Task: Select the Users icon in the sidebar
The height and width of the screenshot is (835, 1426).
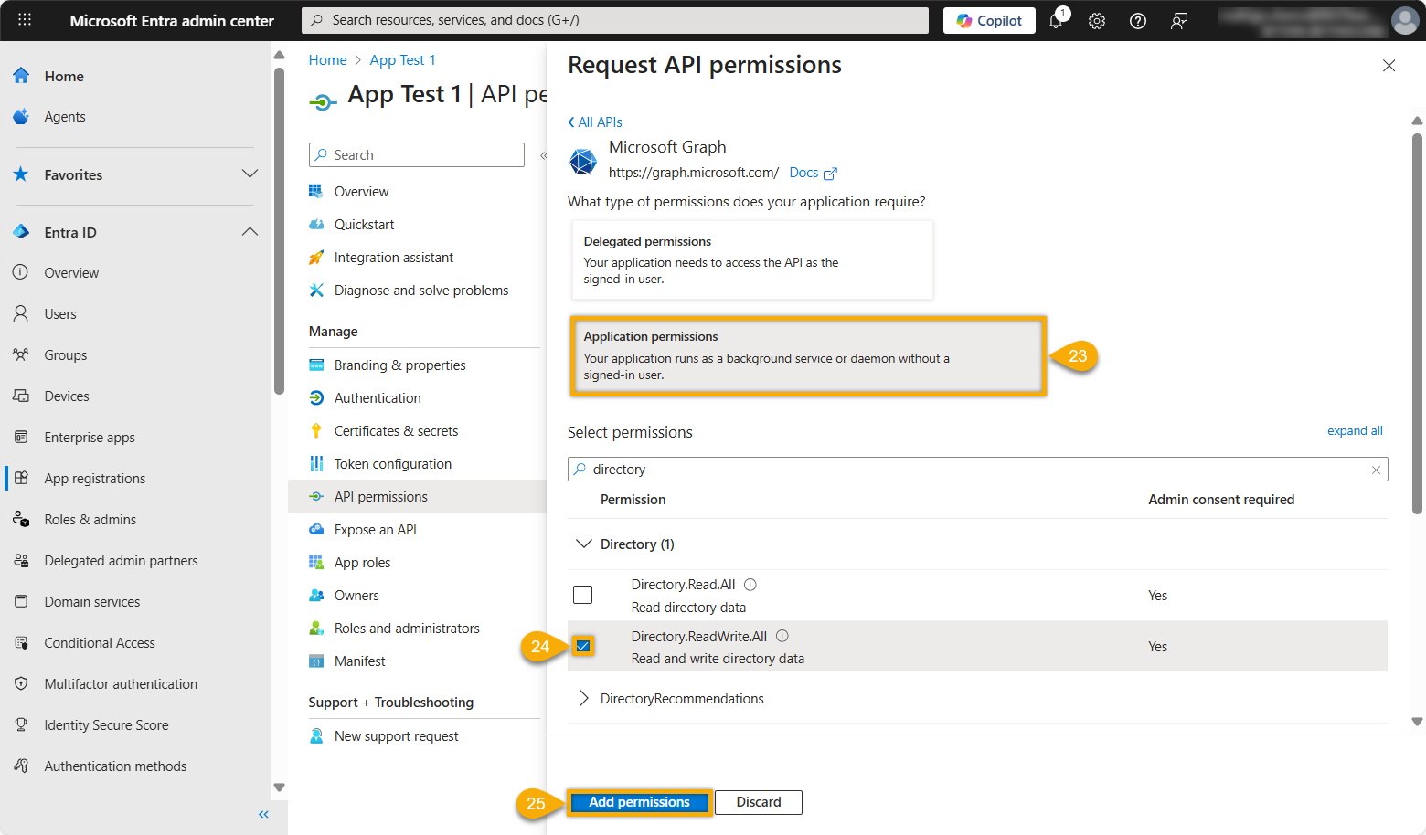Action: point(20,313)
